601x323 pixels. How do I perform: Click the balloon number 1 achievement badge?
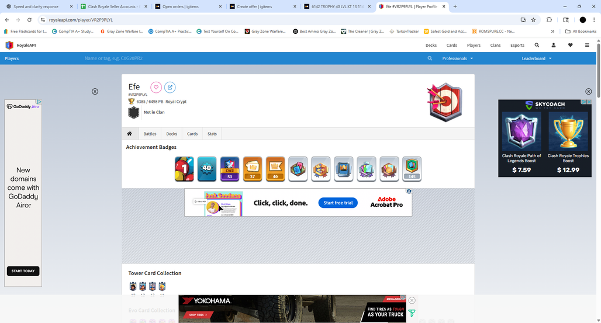point(184,169)
